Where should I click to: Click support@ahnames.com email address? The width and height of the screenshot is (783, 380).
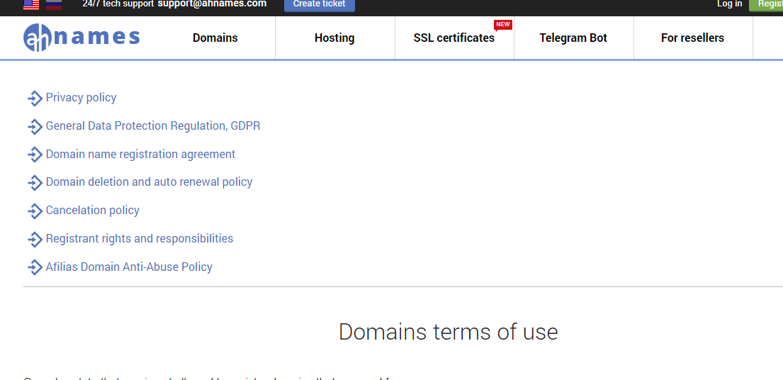pos(213,4)
